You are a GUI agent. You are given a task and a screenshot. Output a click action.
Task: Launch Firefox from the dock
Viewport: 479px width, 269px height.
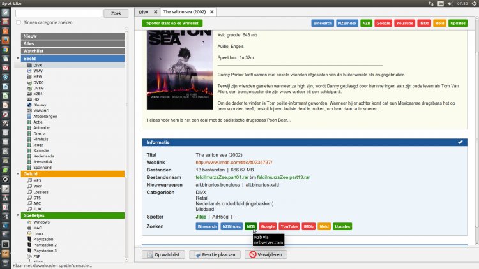click(5, 40)
